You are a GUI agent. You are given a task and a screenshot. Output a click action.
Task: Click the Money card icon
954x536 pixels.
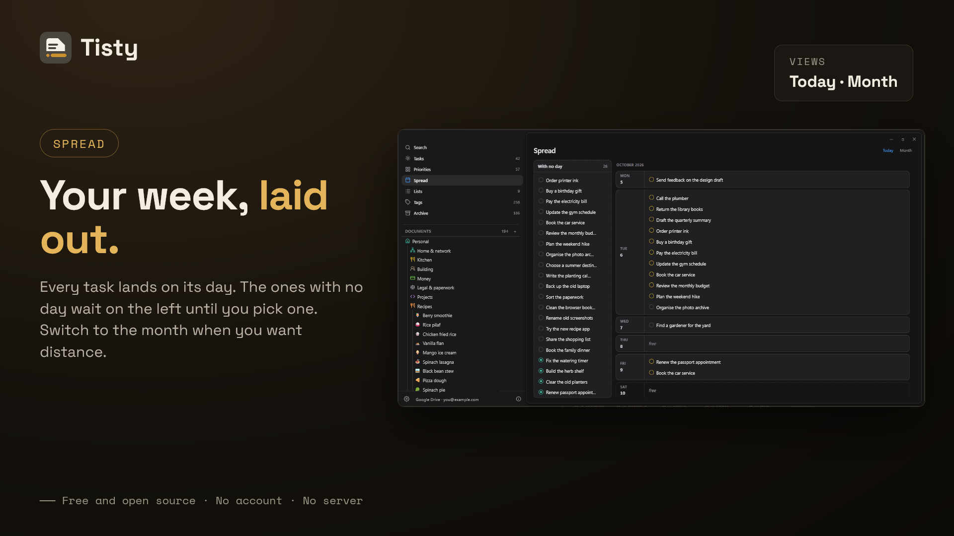click(412, 278)
